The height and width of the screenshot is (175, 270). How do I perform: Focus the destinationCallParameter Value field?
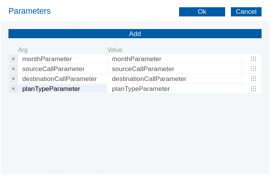(175, 79)
